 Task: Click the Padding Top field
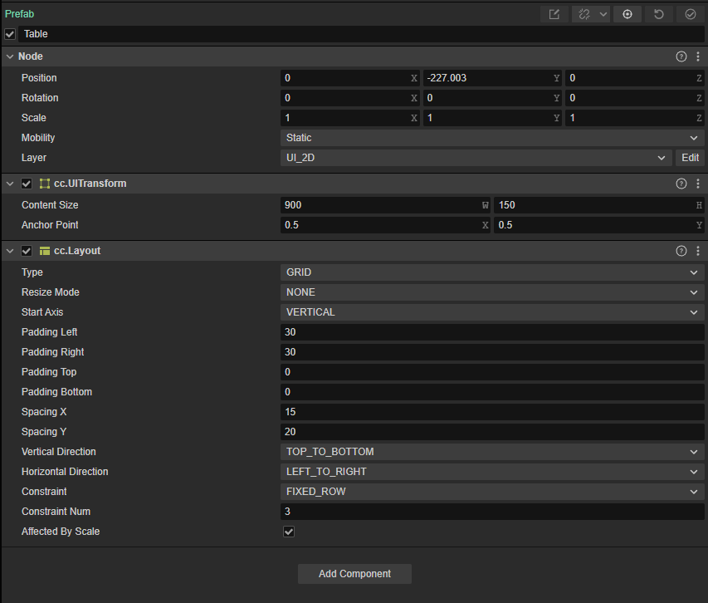(x=492, y=372)
